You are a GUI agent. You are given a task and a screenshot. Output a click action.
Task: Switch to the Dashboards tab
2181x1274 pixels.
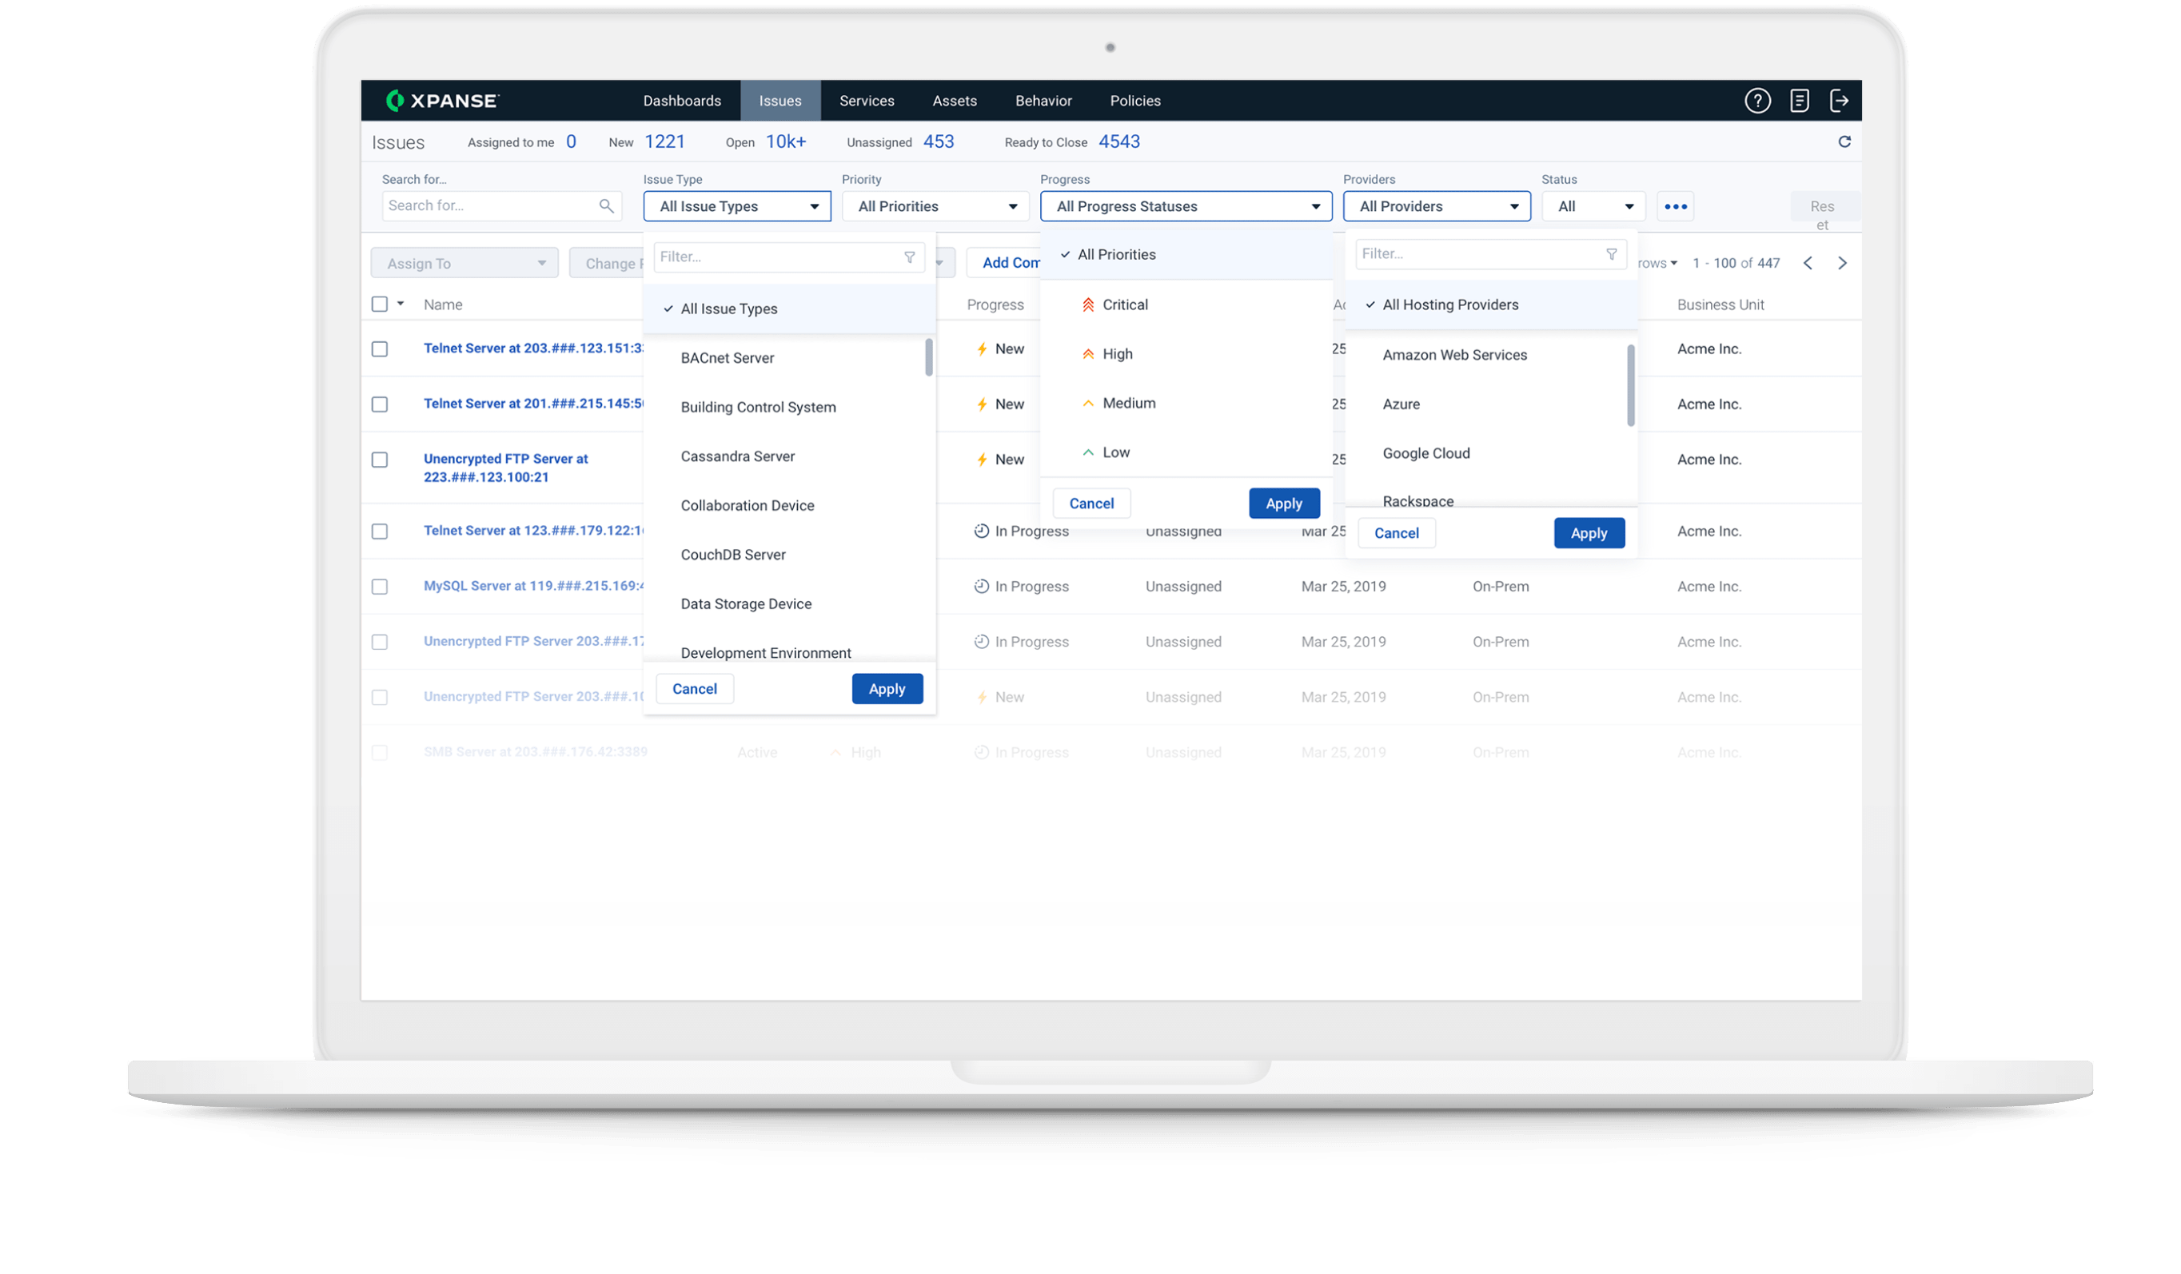(x=682, y=102)
